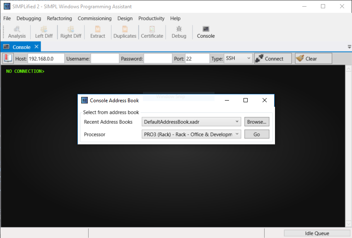The image size is (352, 238).
Task: Open the address book icon beside Host
Action: tap(8, 58)
